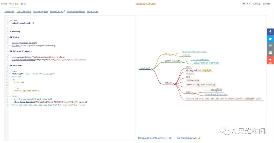Click the 'colorFreezeLevel: 2' line in editor
Viewport: 274px width, 143px height.
(x=23, y=23)
